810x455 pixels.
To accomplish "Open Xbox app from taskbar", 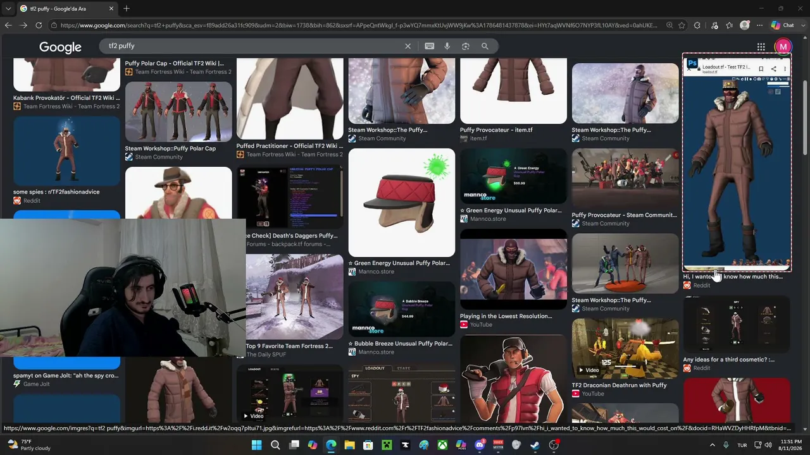I will [x=442, y=445].
